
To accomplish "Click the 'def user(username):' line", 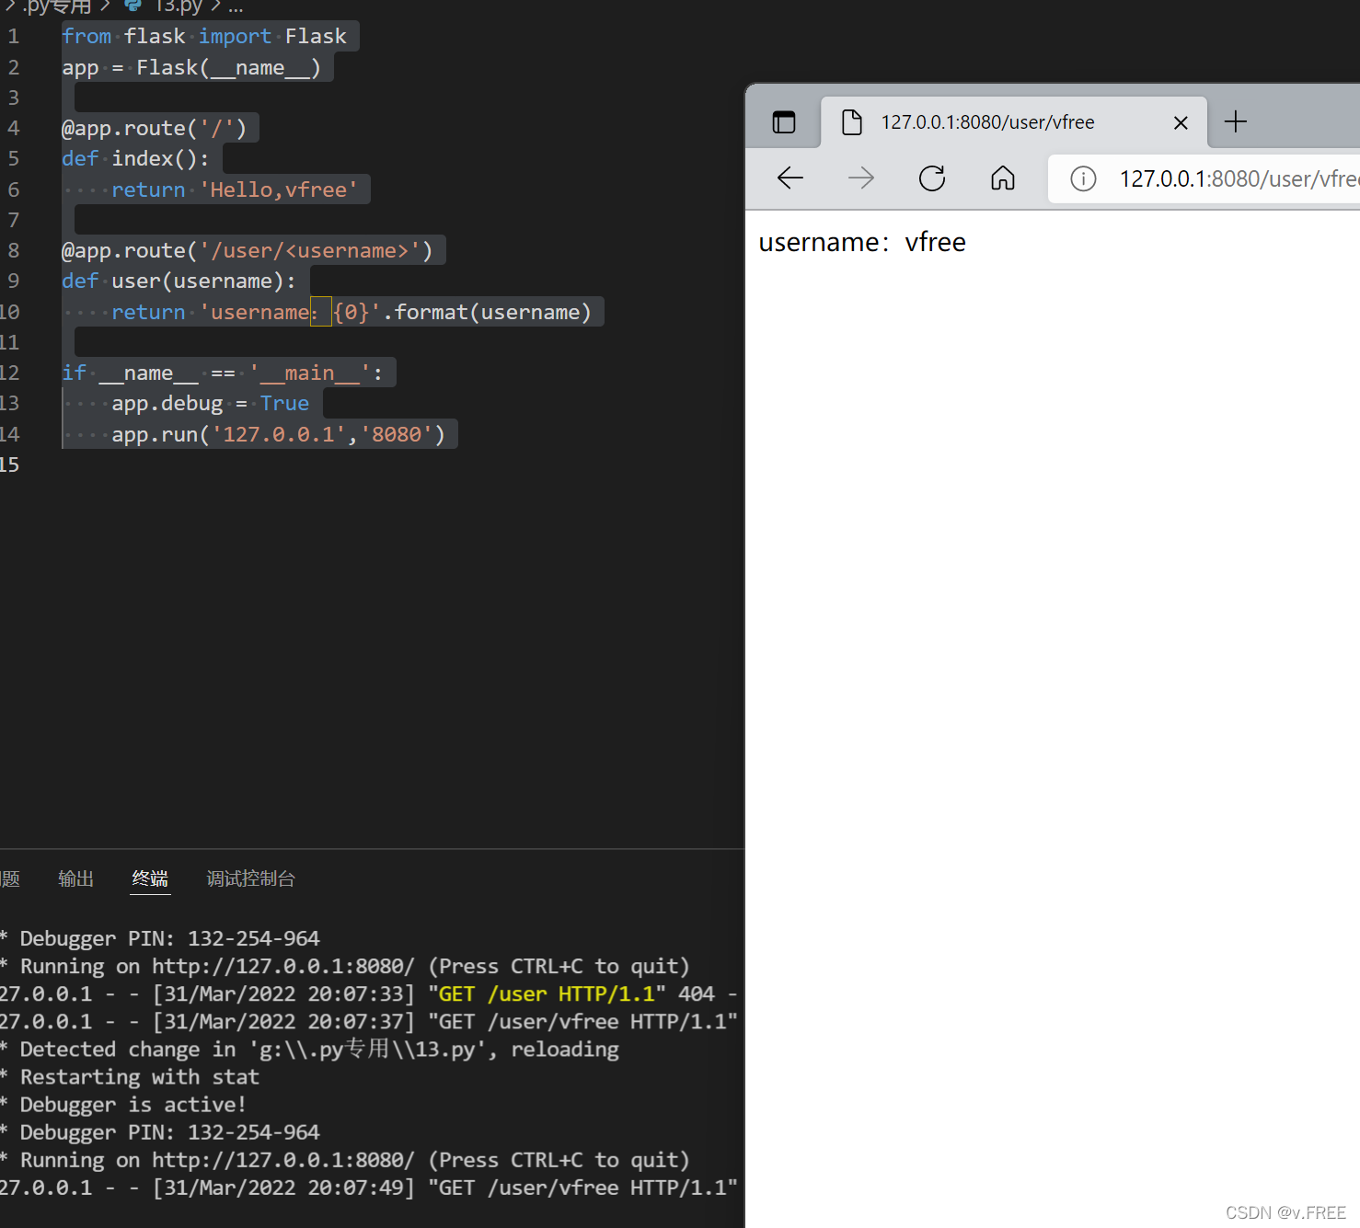I will click(x=179, y=281).
